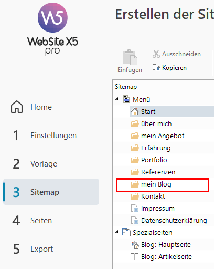Select the Blog: Hauptseite page icon
Screen dimensions: 214x269
(x=135, y=244)
